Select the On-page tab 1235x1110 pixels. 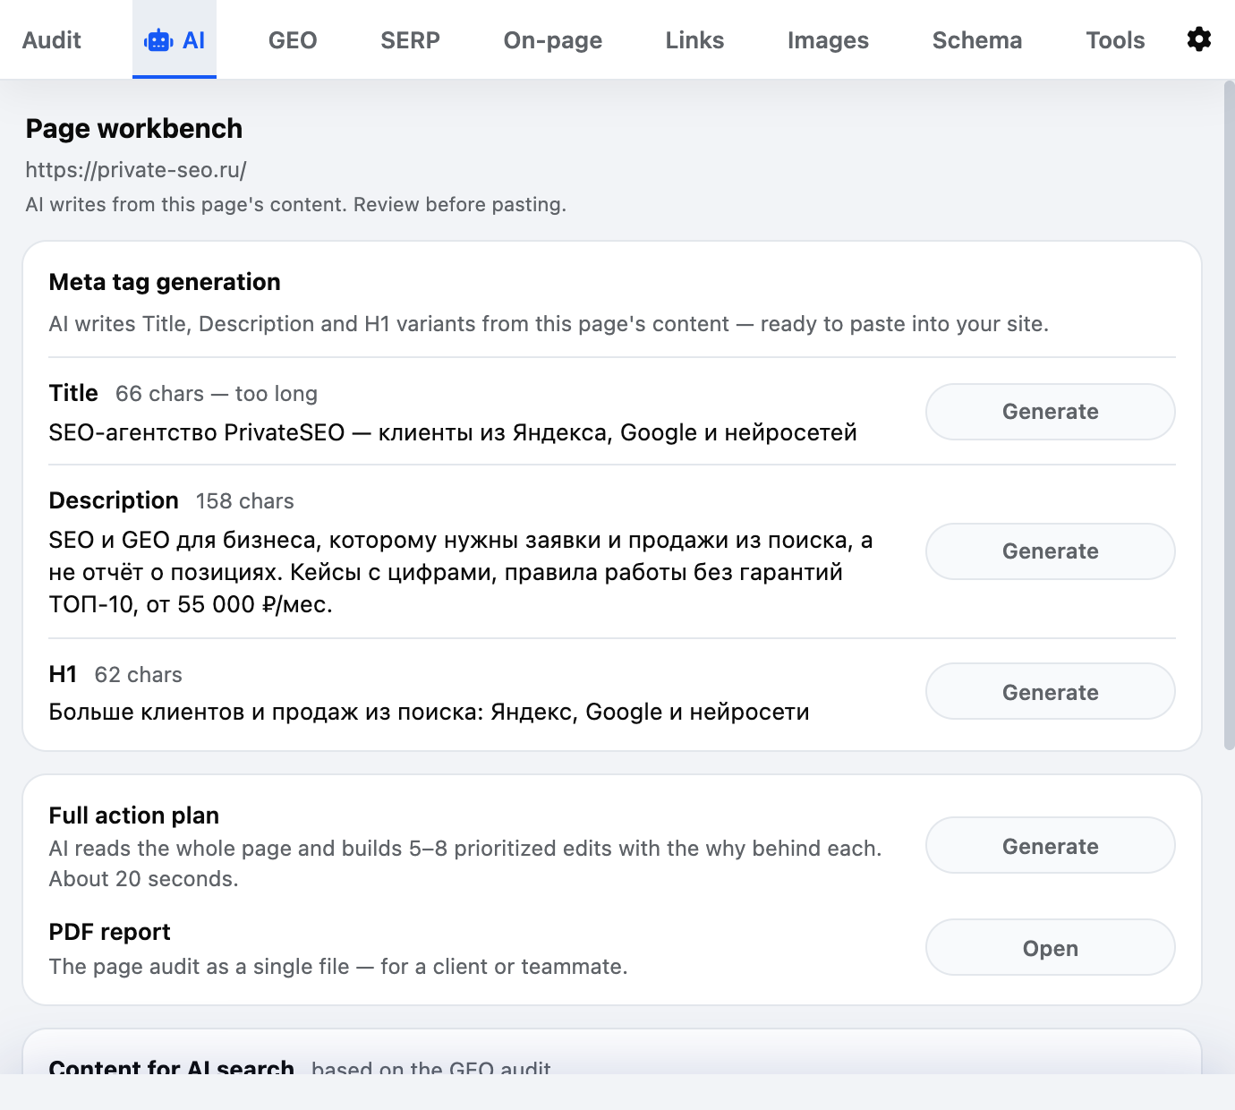(552, 40)
